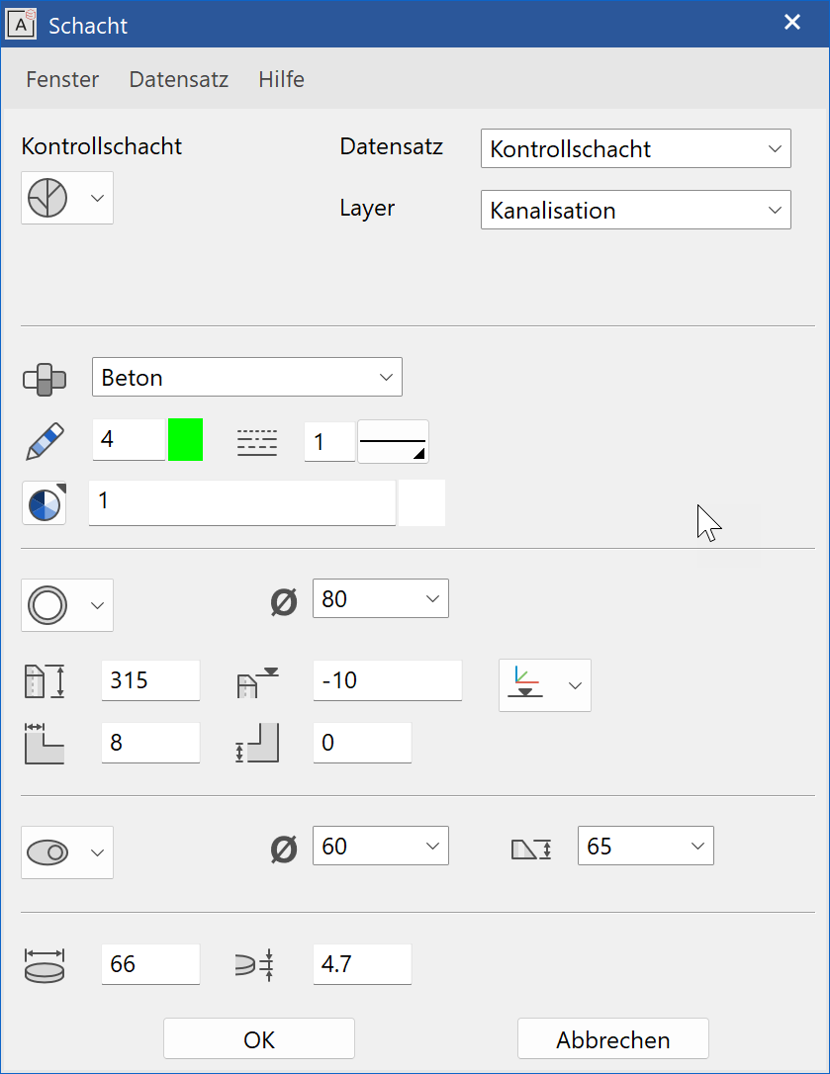Expand the cone opening shape dropdown

[67, 852]
